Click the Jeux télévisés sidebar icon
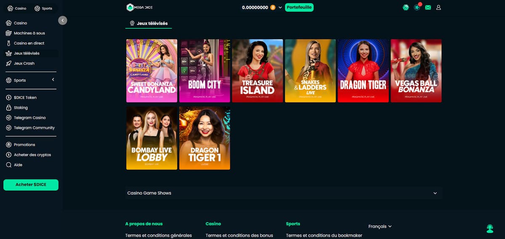The height and width of the screenshot is (239, 505). coord(9,53)
